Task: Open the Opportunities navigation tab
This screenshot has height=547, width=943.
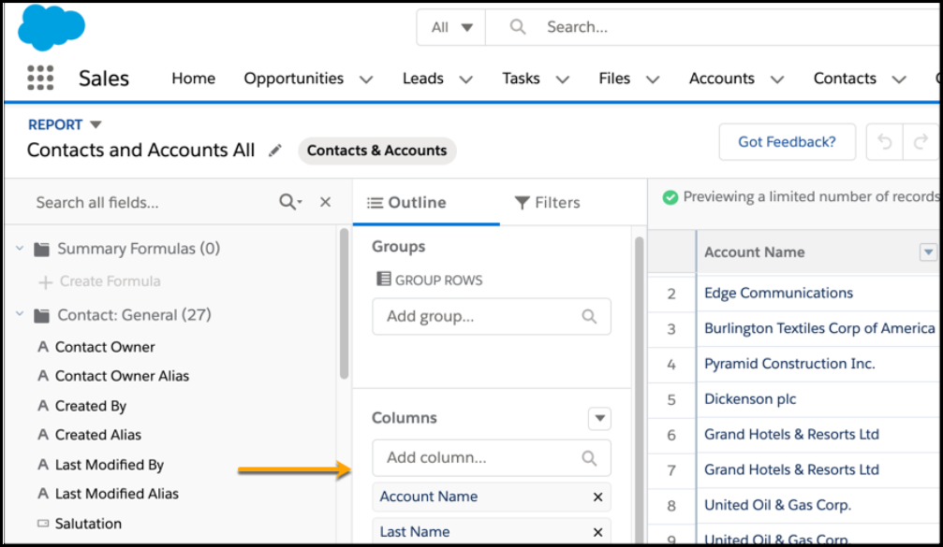Action: pos(293,79)
